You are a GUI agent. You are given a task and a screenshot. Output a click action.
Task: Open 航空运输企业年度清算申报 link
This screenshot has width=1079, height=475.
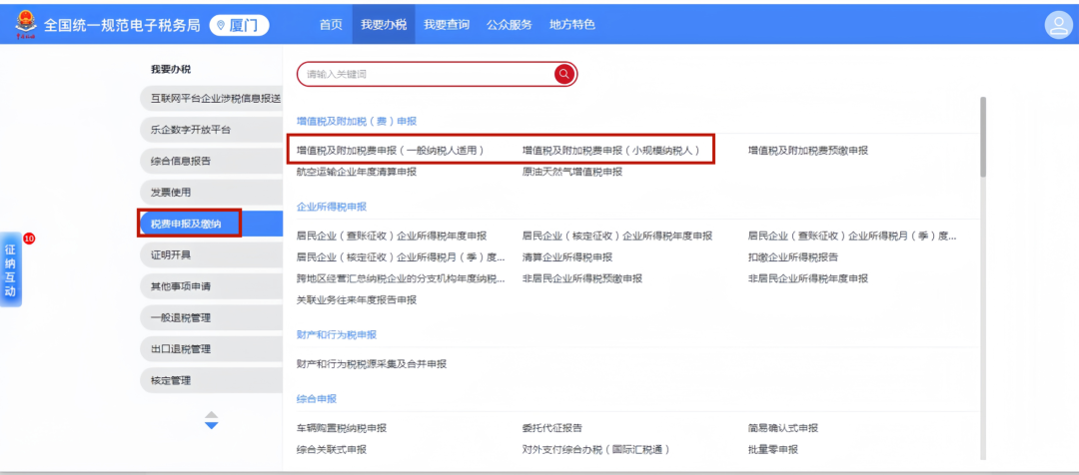point(357,172)
